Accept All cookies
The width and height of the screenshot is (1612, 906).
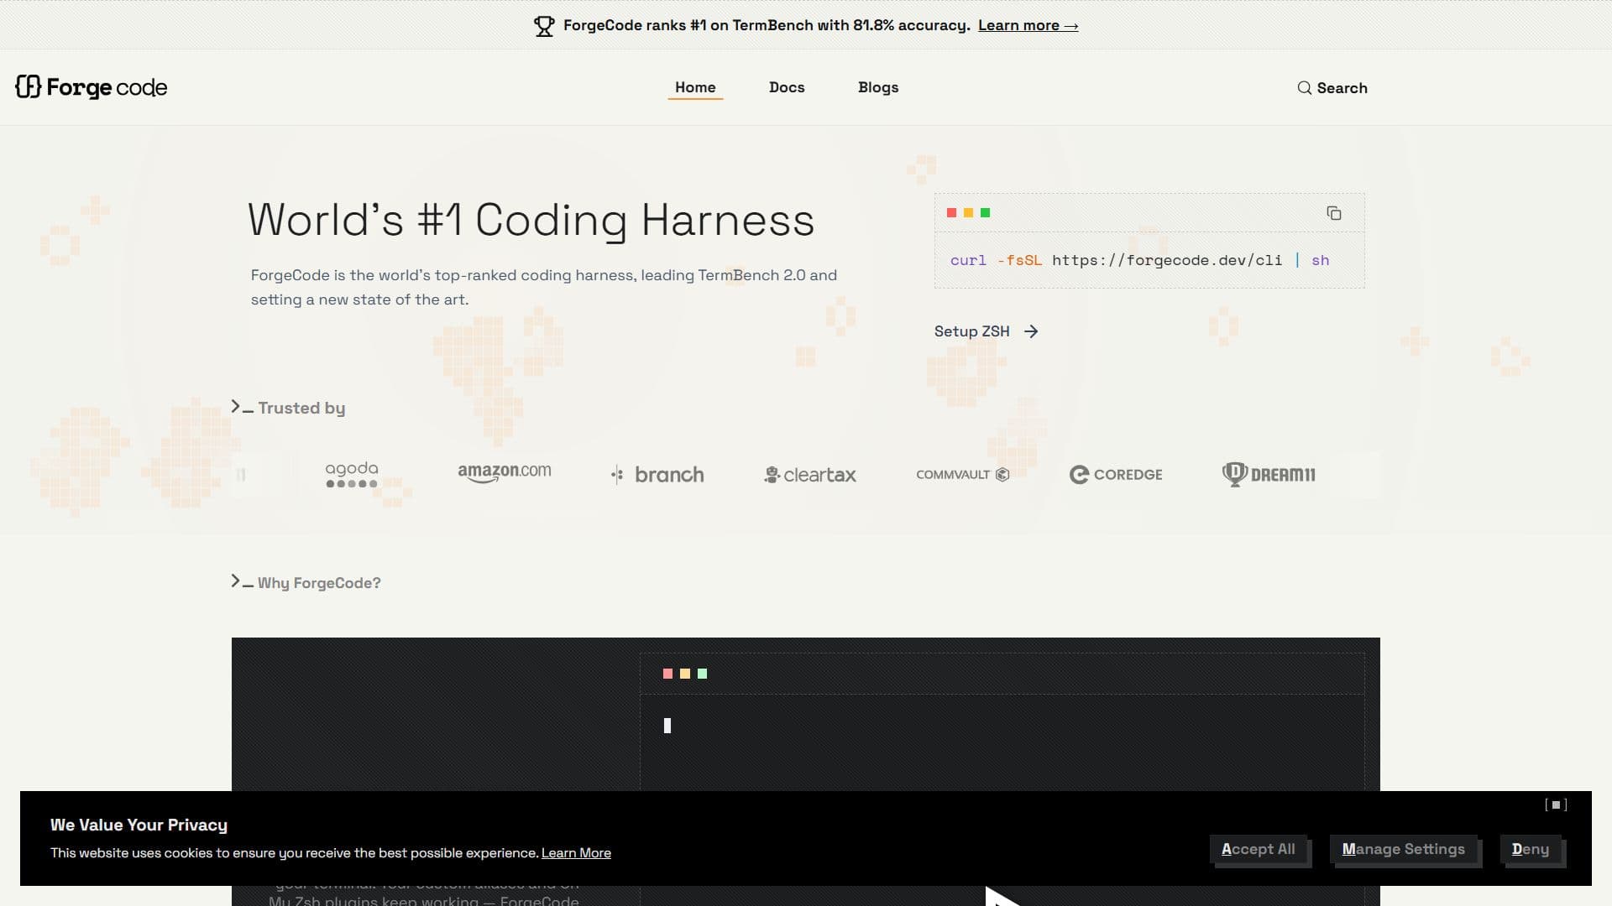(x=1258, y=849)
